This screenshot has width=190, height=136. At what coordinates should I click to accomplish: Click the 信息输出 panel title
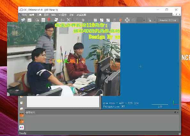coord(30,113)
